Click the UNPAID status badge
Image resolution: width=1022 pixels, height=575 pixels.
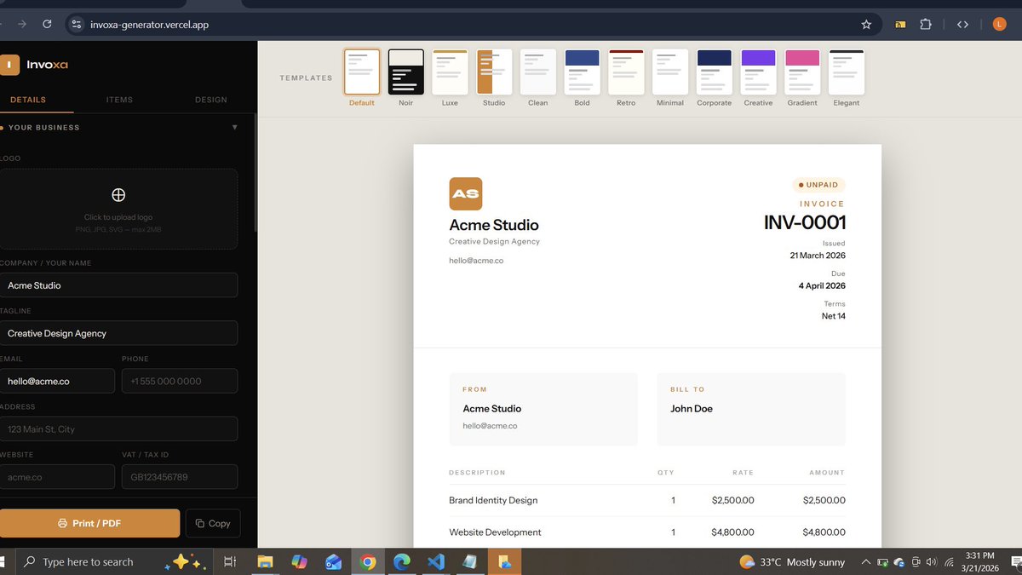818,185
